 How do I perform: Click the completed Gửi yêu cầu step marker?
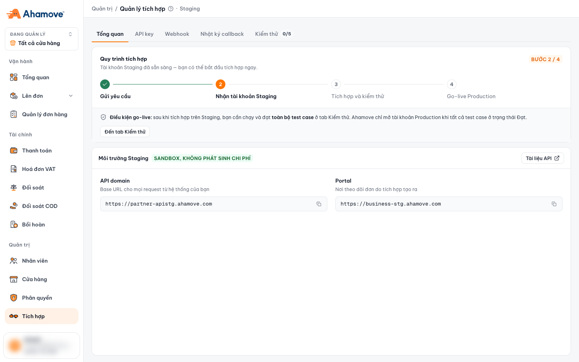105,84
